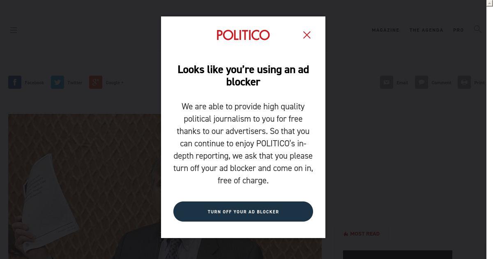
Task: Open the Magazine nav item
Action: click(385, 30)
